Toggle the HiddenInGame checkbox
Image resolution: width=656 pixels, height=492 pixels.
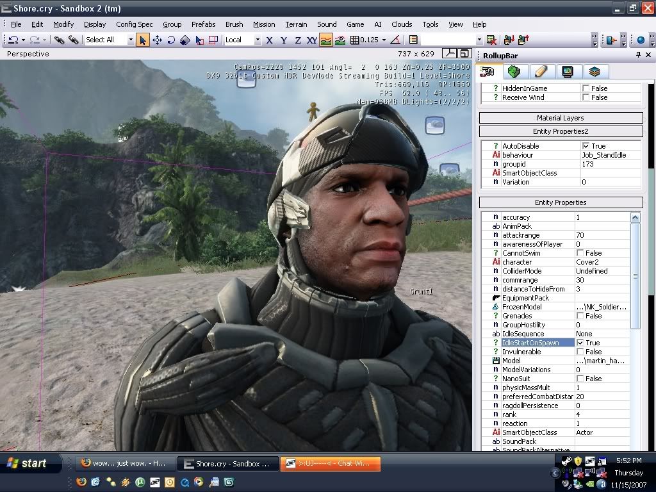586,88
